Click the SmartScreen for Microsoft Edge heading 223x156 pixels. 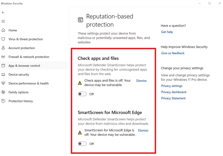click(x=110, y=112)
